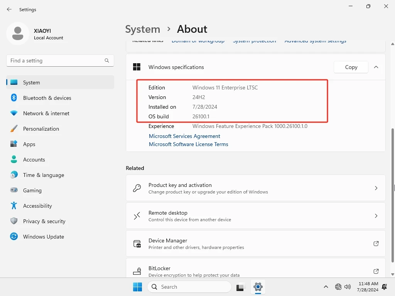Click the Windows Feature Experience Pack text
Image resolution: width=395 pixels, height=296 pixels.
[x=250, y=126]
